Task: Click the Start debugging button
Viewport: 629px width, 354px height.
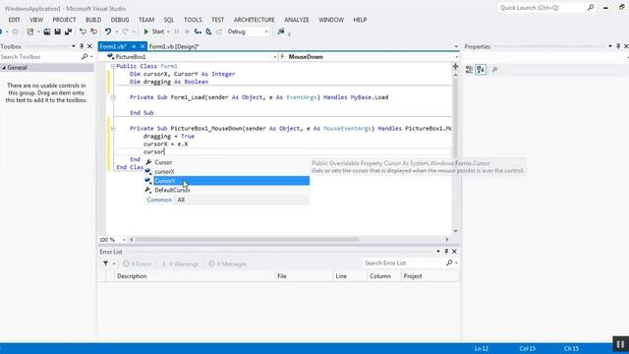Action: (x=154, y=31)
